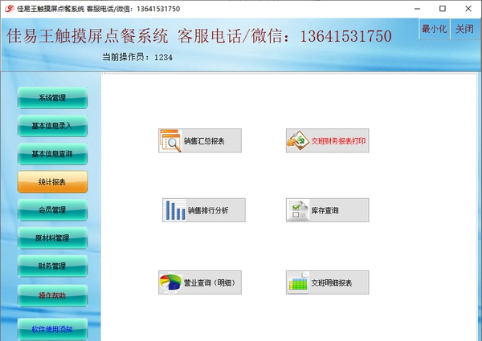
Task: Open 交班财务报表打印
Action: point(328,140)
